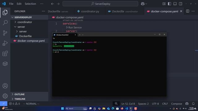Click the Spaces: 2 indentation entry
The height and width of the screenshot is (111, 198).
coord(143,104)
